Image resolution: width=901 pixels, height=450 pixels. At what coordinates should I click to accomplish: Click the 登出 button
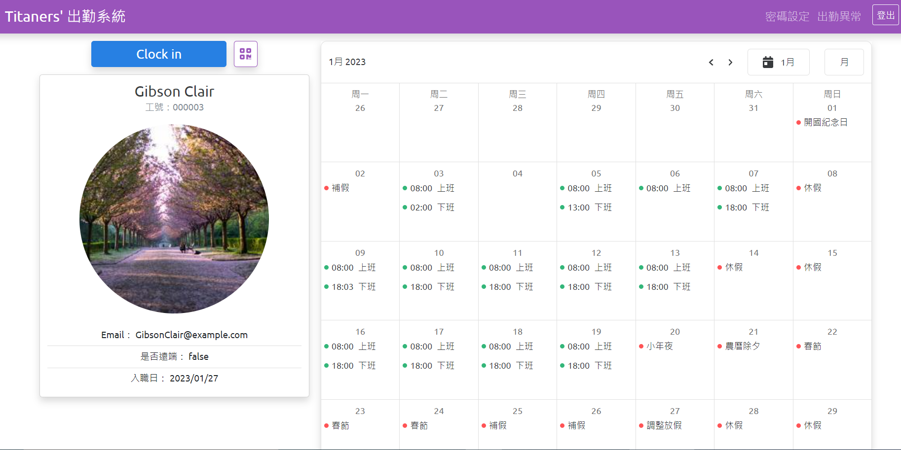(885, 15)
